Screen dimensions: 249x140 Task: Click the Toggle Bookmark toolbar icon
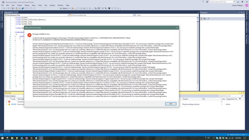coord(109,8)
